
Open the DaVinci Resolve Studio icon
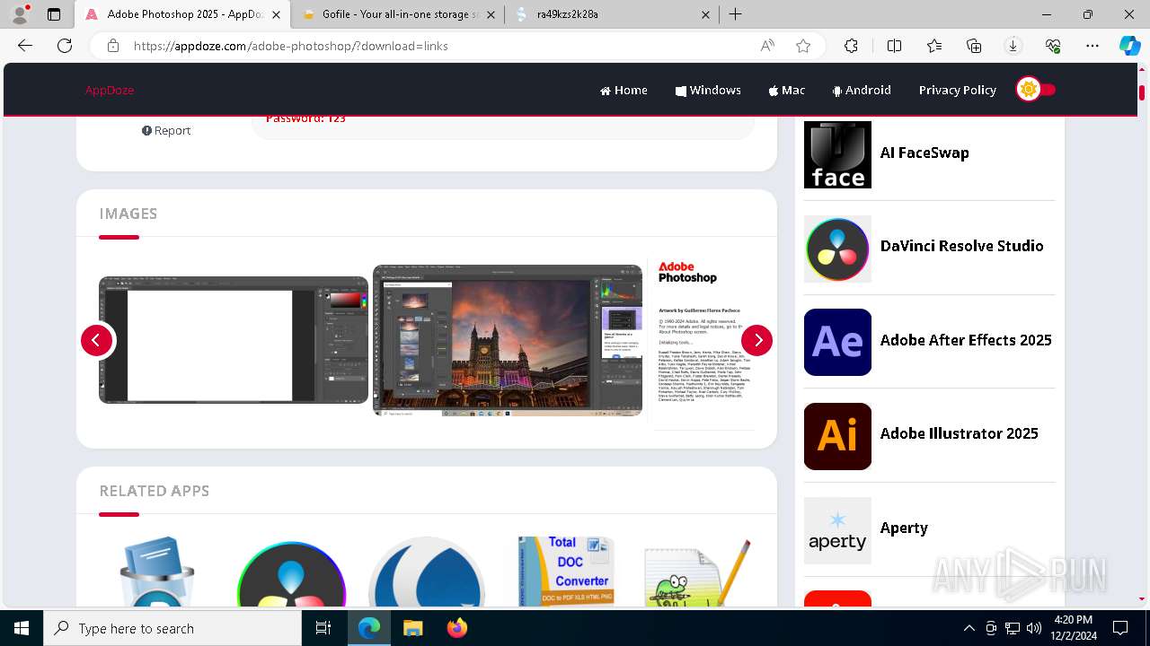[837, 249]
